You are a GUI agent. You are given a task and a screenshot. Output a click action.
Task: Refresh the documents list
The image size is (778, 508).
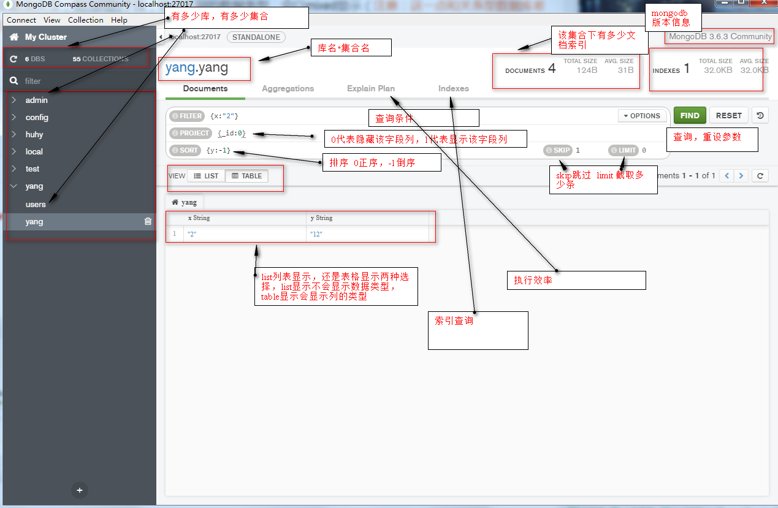tap(760, 176)
